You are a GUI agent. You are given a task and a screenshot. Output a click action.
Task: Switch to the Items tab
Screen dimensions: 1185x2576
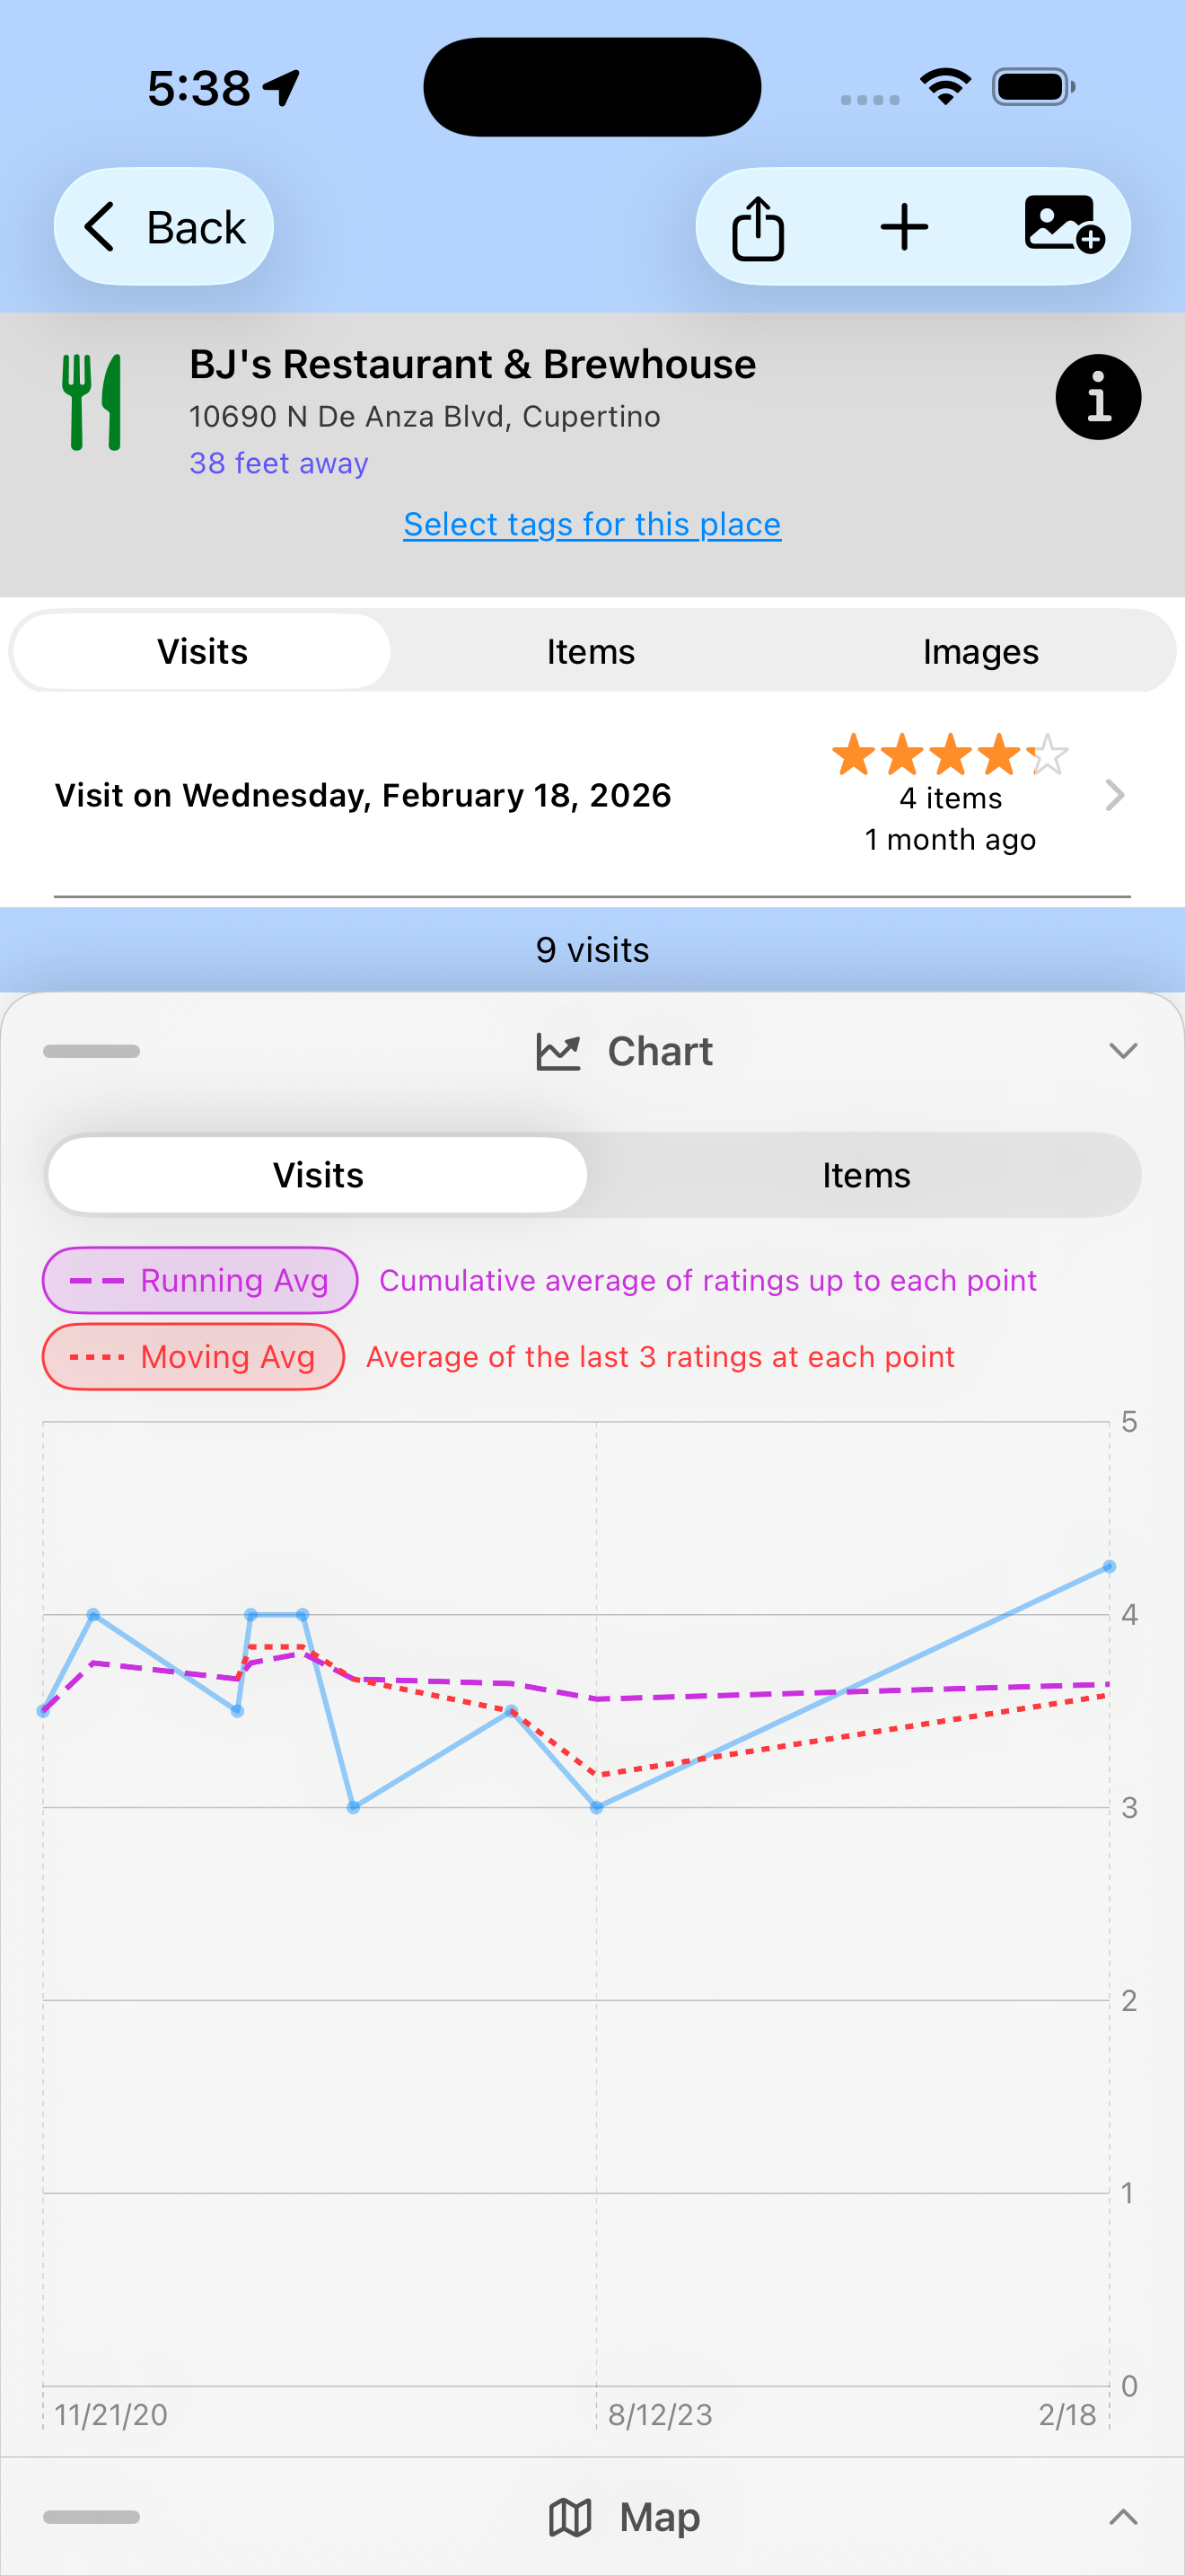(591, 651)
